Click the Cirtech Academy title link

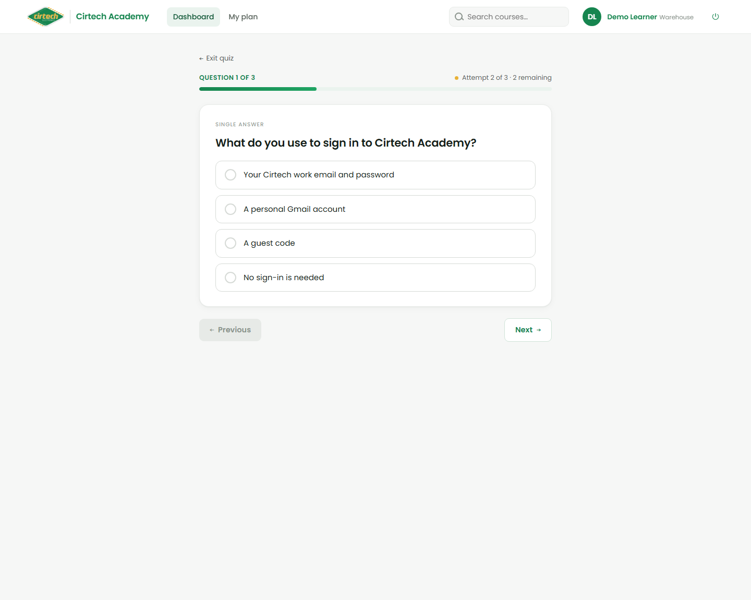[113, 17]
